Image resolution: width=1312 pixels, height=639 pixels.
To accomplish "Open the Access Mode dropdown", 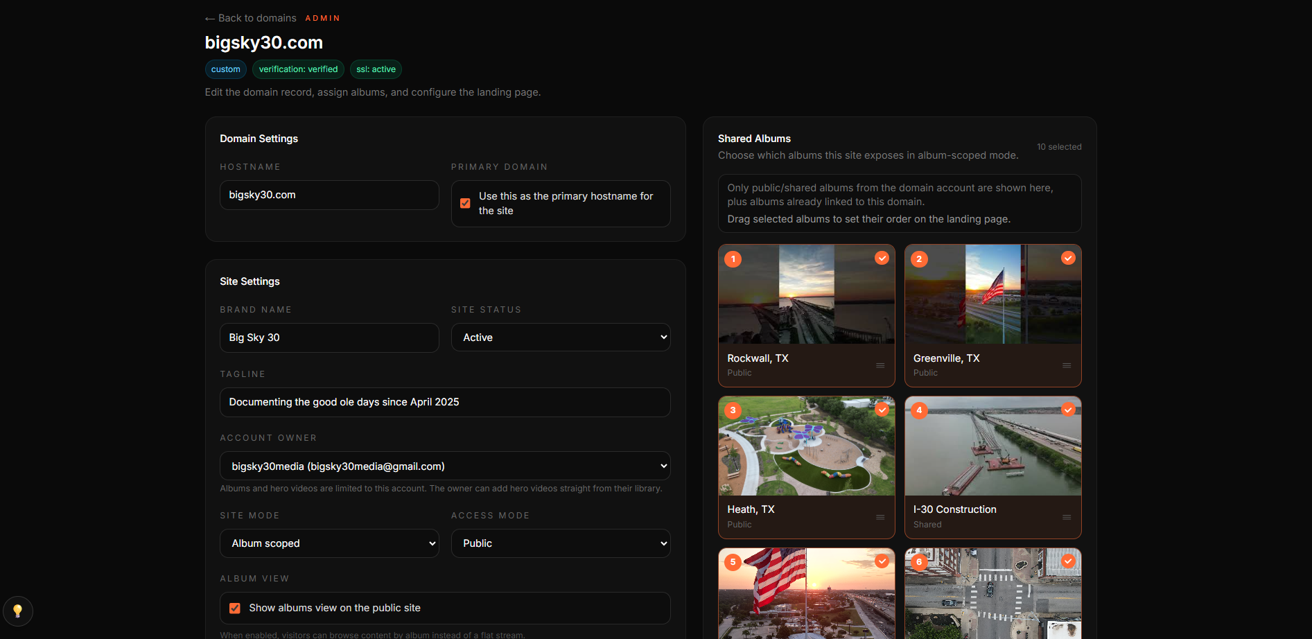I will [x=561, y=543].
